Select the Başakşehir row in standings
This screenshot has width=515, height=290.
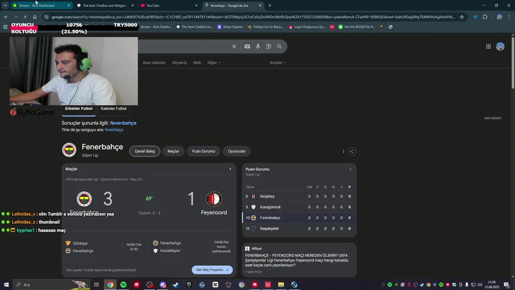pyautogui.click(x=299, y=228)
